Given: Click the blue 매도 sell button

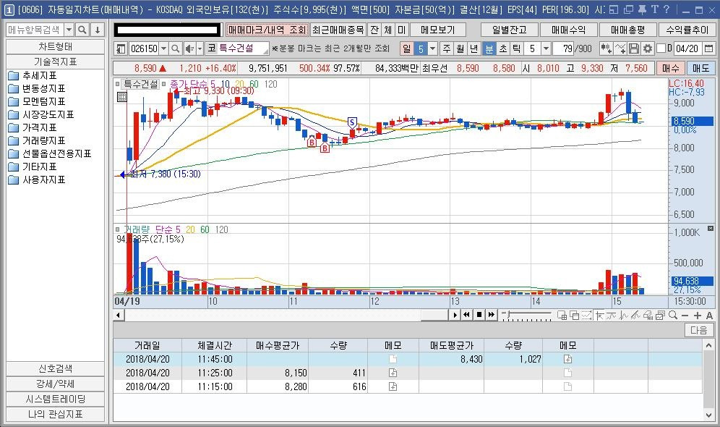Looking at the screenshot, I should click(700, 68).
